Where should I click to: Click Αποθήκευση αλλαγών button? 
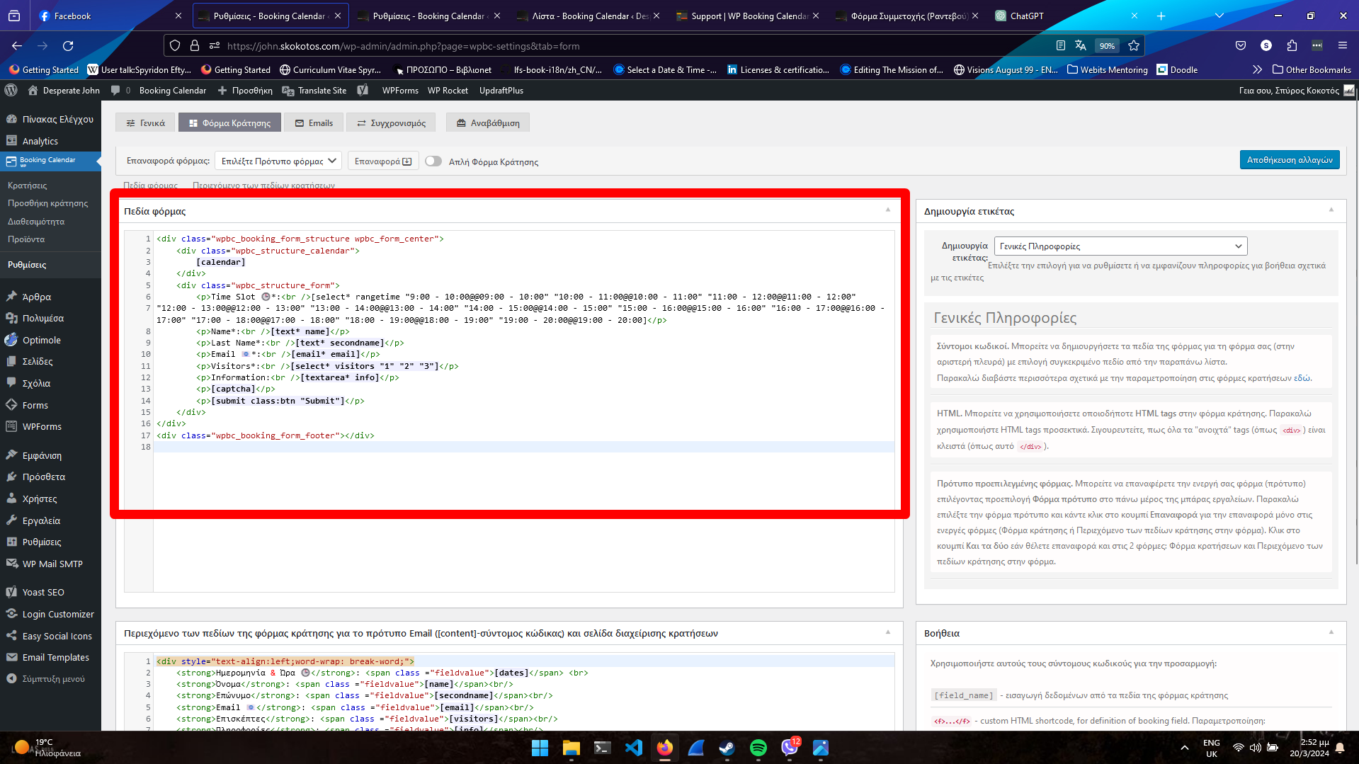tap(1290, 160)
